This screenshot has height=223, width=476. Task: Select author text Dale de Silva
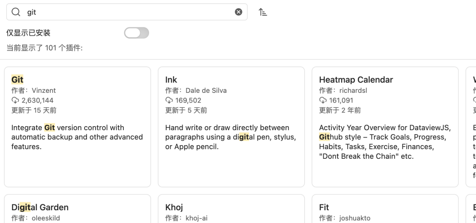[206, 91]
